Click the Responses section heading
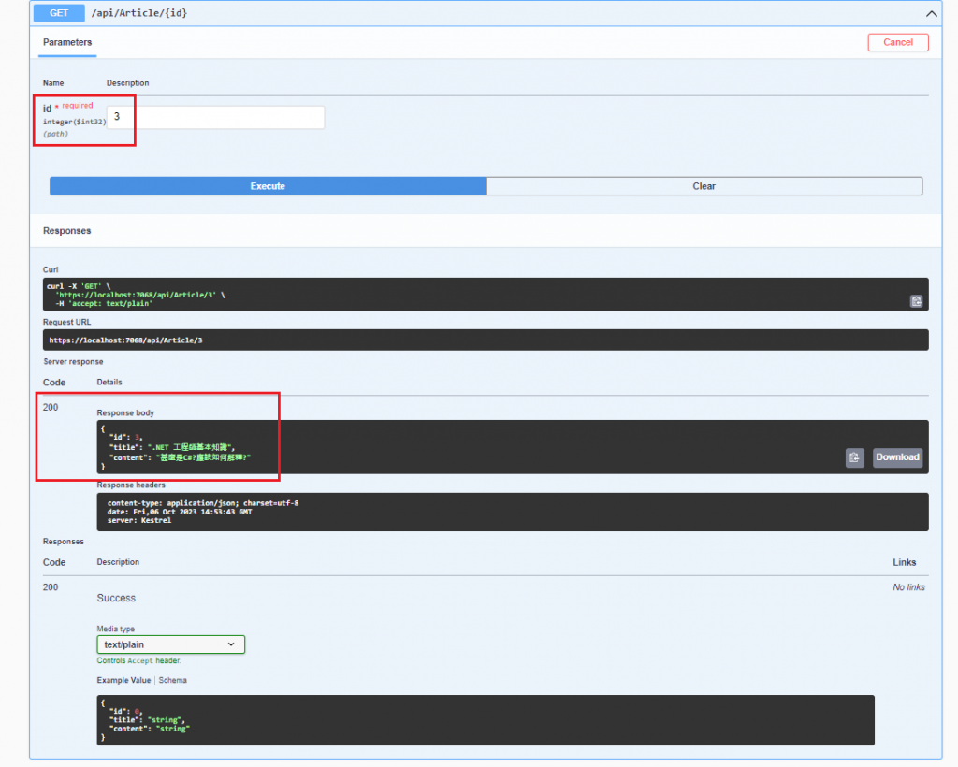Screen dimensions: 958x767 tap(66, 231)
